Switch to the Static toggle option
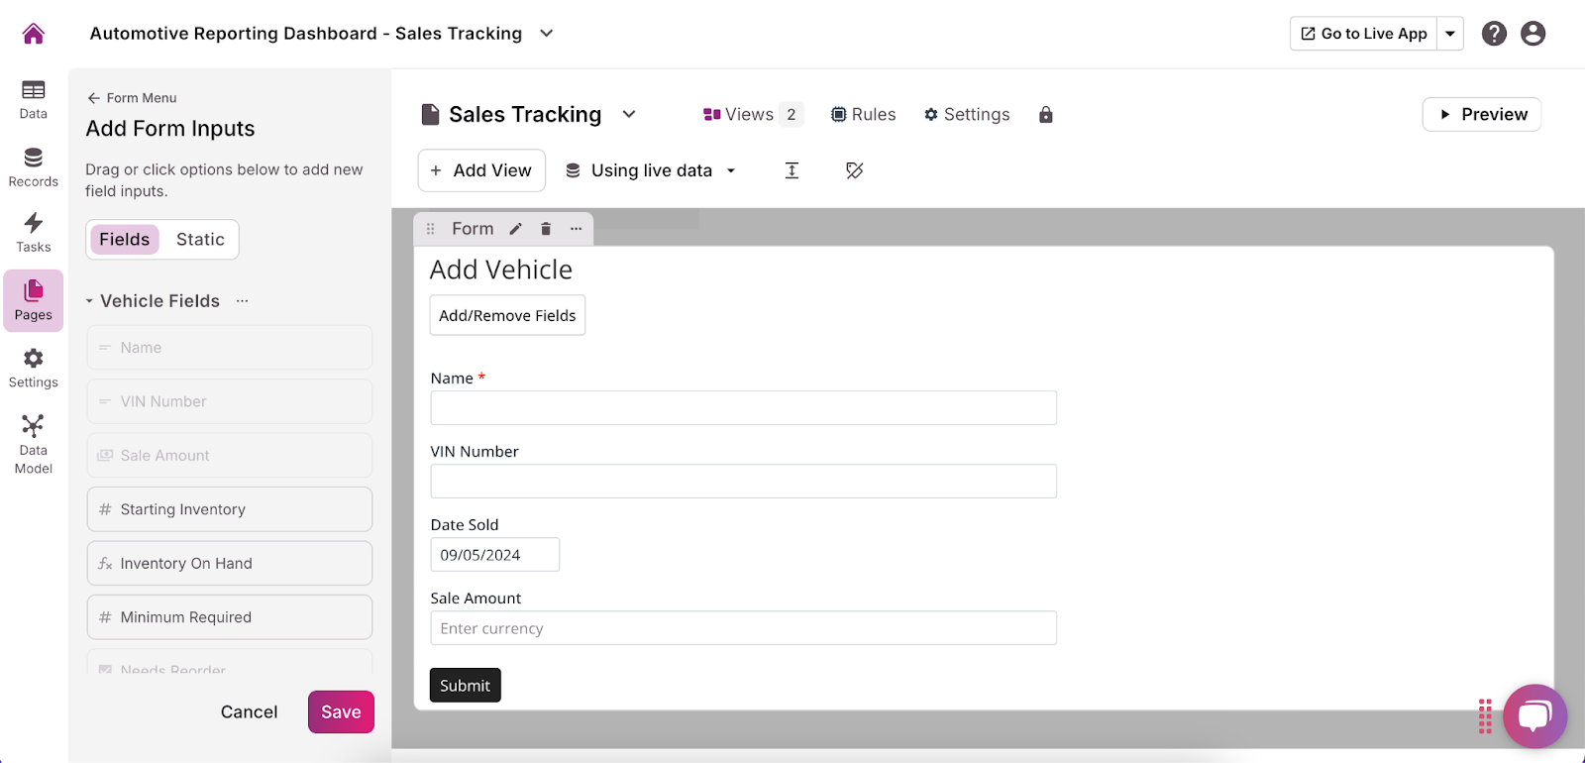The height and width of the screenshot is (763, 1585). pos(200,240)
